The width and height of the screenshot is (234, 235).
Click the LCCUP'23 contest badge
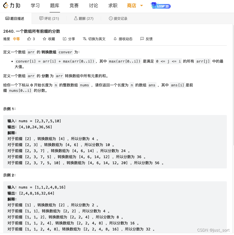click(160, 5)
